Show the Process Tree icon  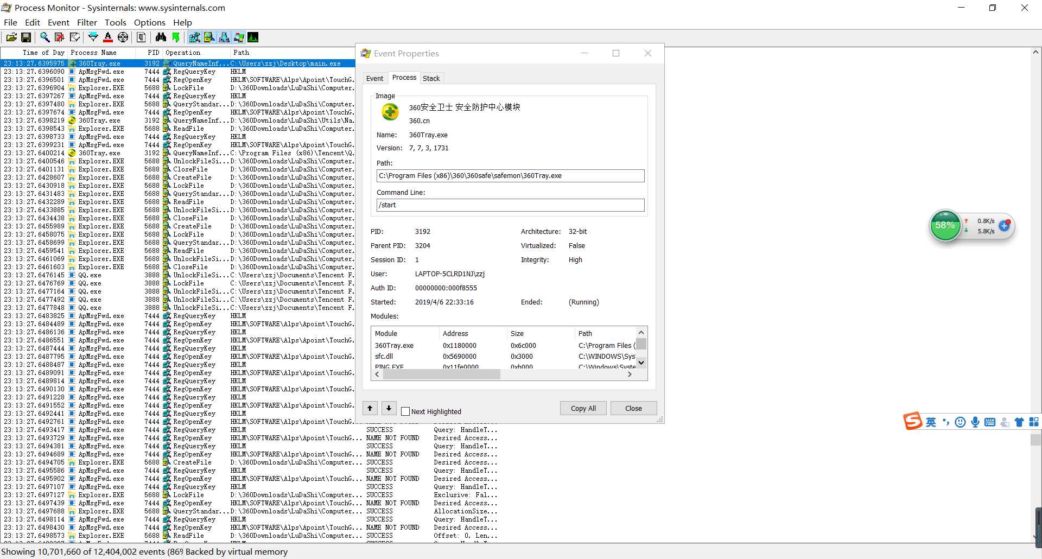pos(141,37)
